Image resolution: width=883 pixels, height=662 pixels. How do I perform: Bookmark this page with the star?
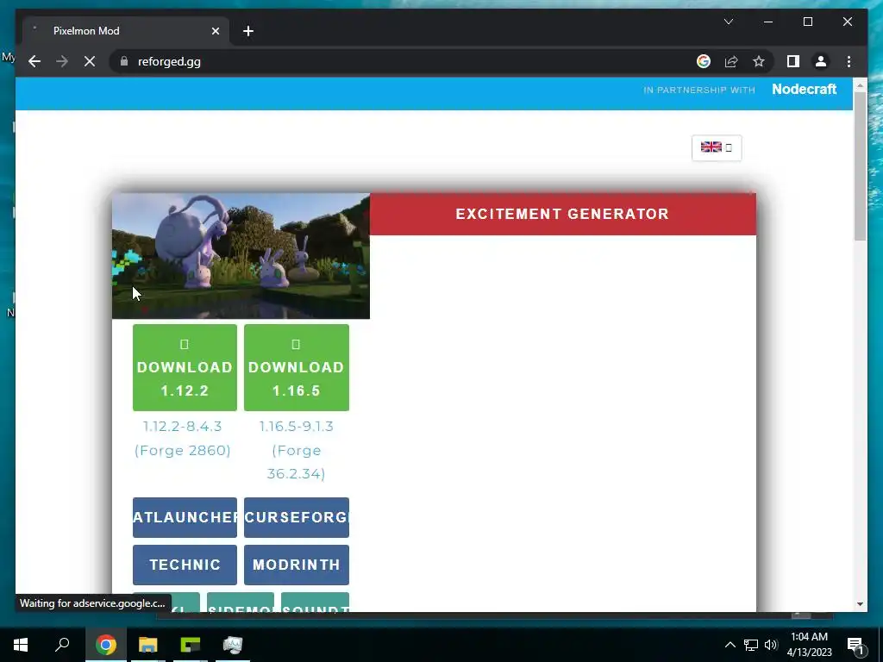[x=759, y=61]
